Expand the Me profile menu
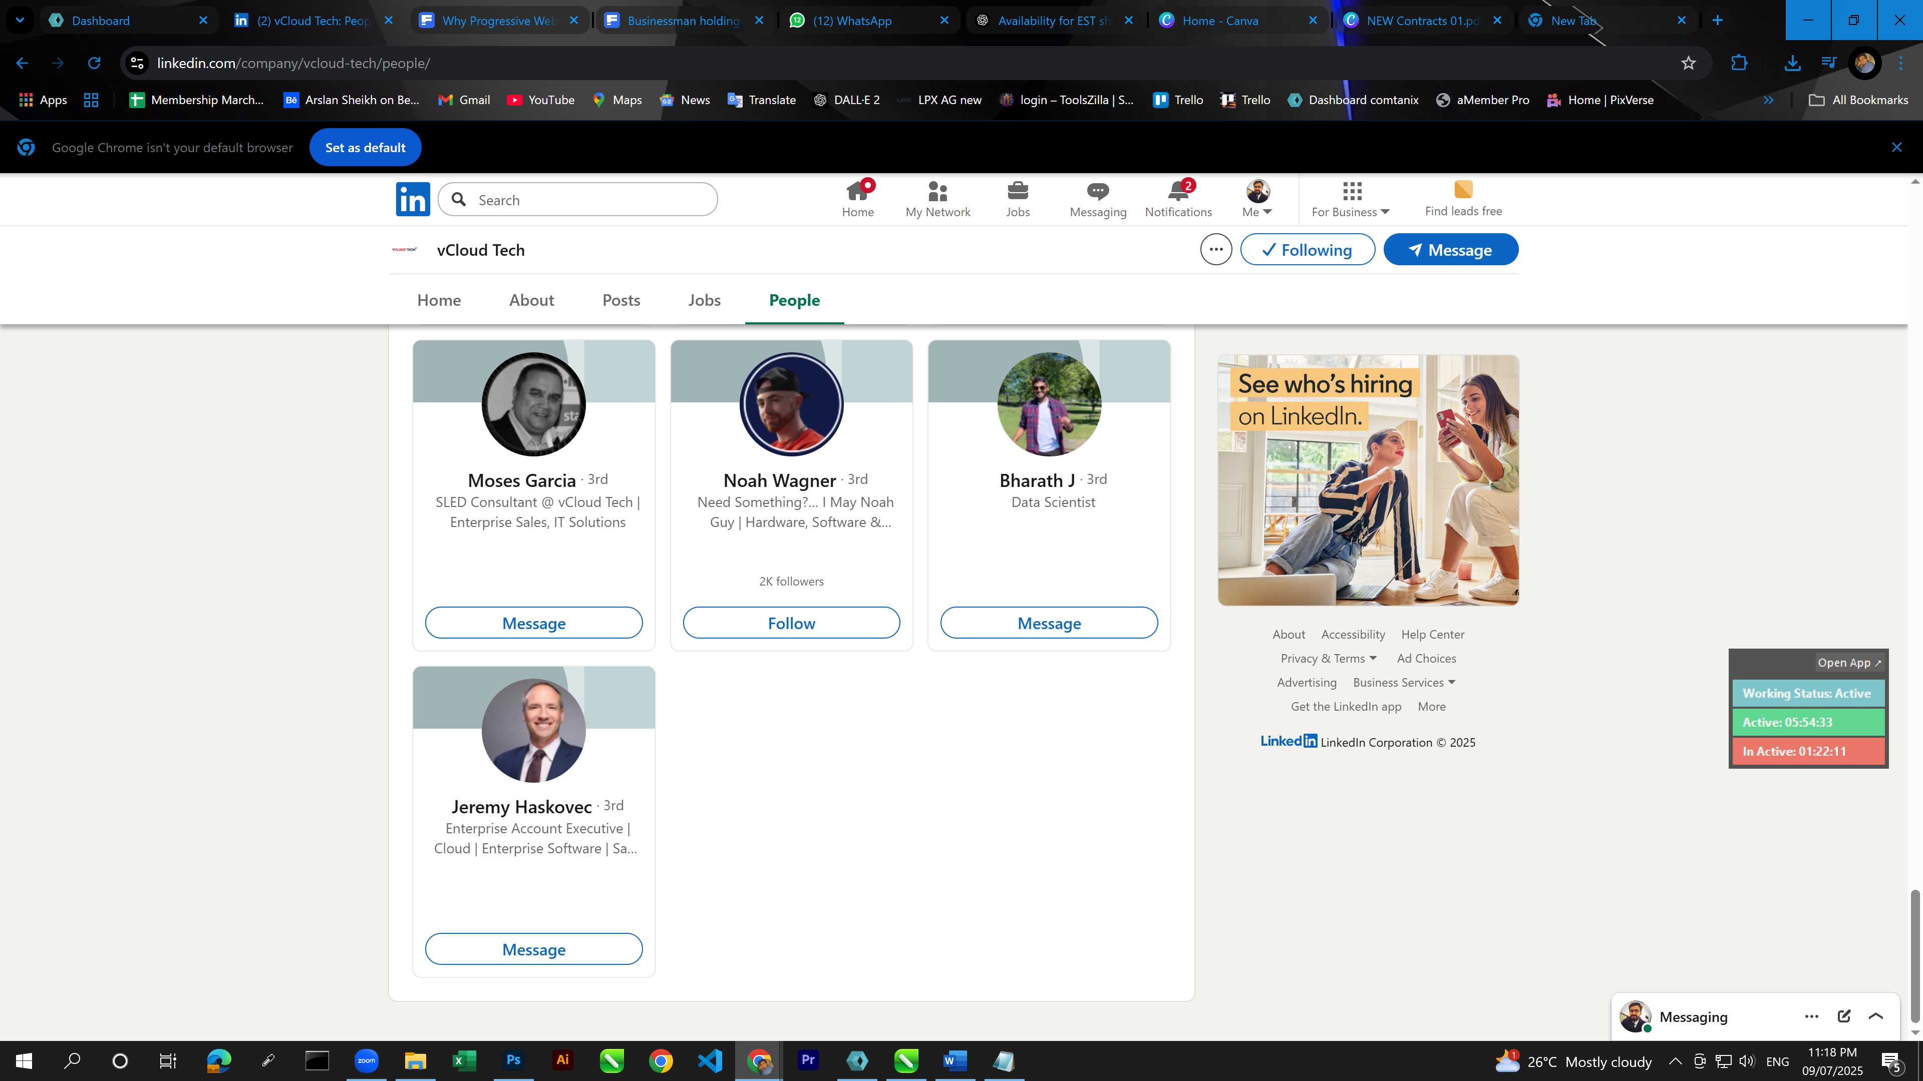Viewport: 1923px width, 1081px height. 1257,199
